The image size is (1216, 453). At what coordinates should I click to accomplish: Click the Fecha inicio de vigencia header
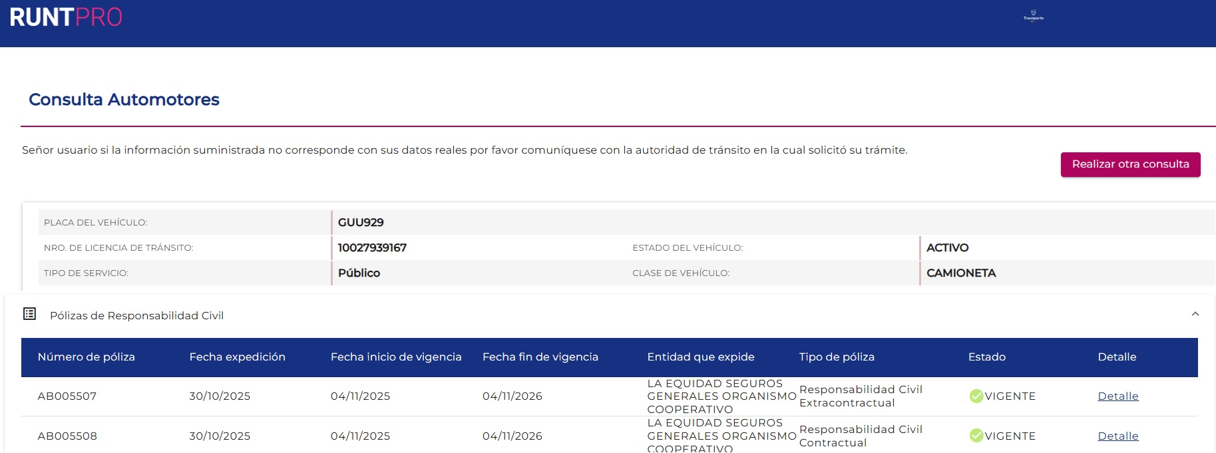396,357
